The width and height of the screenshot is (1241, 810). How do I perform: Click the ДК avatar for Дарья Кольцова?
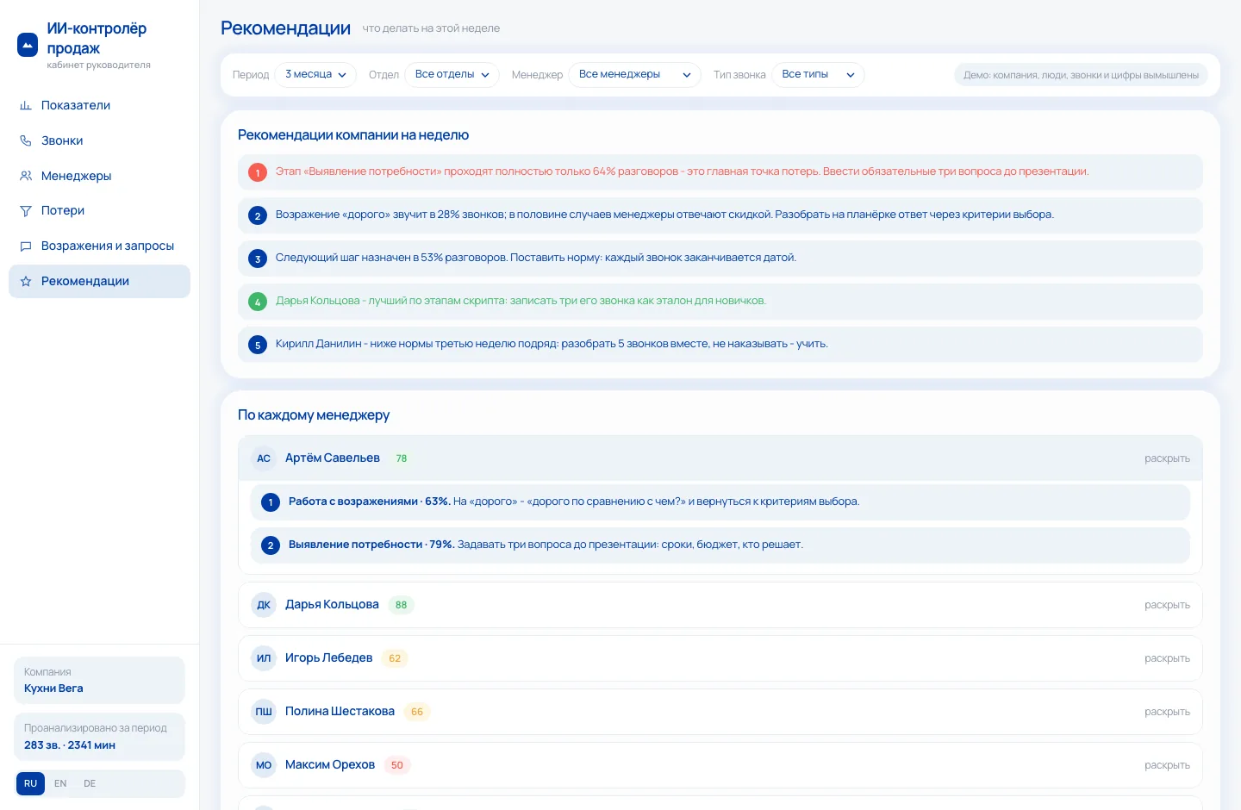click(264, 605)
